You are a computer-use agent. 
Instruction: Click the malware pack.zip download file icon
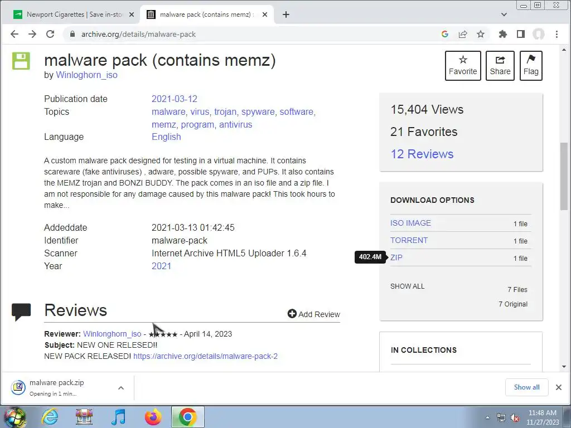pos(18,387)
